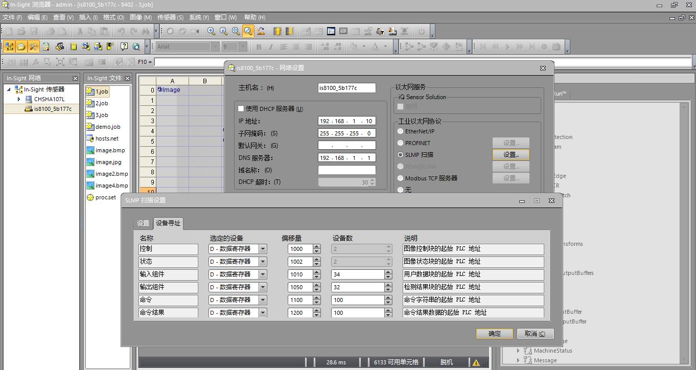Increase the 输入组件 offset spinner value
696x370 pixels.
[x=317, y=272]
